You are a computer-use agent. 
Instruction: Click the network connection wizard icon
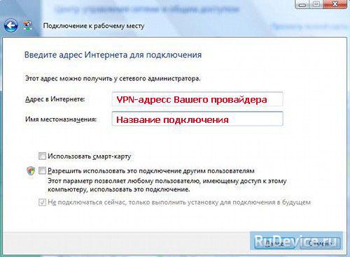coord(28,25)
